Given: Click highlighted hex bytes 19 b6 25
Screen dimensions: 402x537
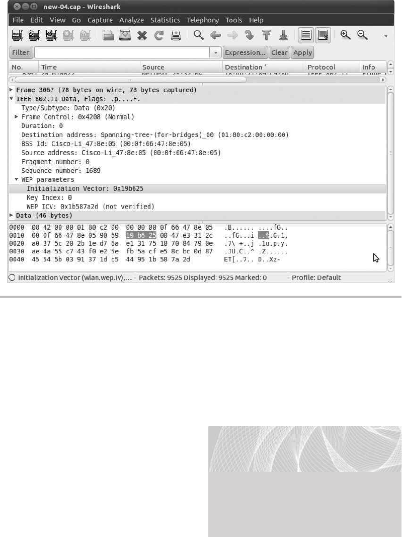Looking at the screenshot, I should (141, 235).
